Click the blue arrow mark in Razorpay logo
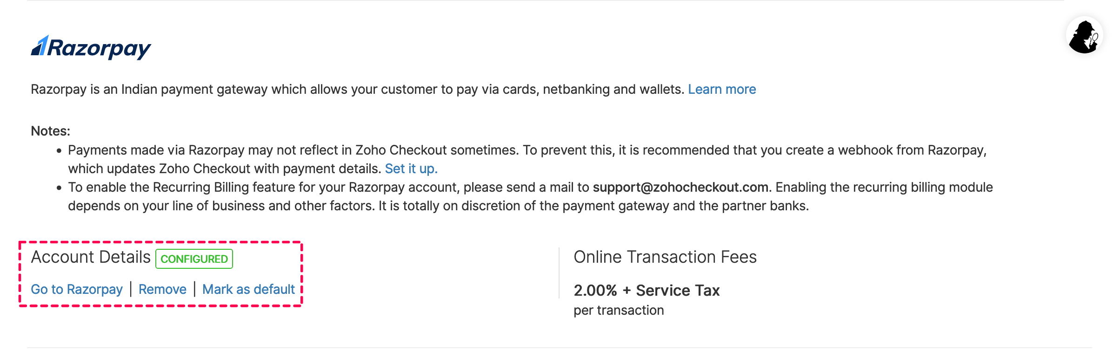 pos(40,46)
